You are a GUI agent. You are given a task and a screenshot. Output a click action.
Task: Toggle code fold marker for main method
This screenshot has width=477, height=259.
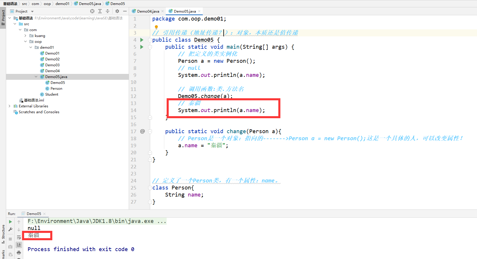[x=150, y=47]
